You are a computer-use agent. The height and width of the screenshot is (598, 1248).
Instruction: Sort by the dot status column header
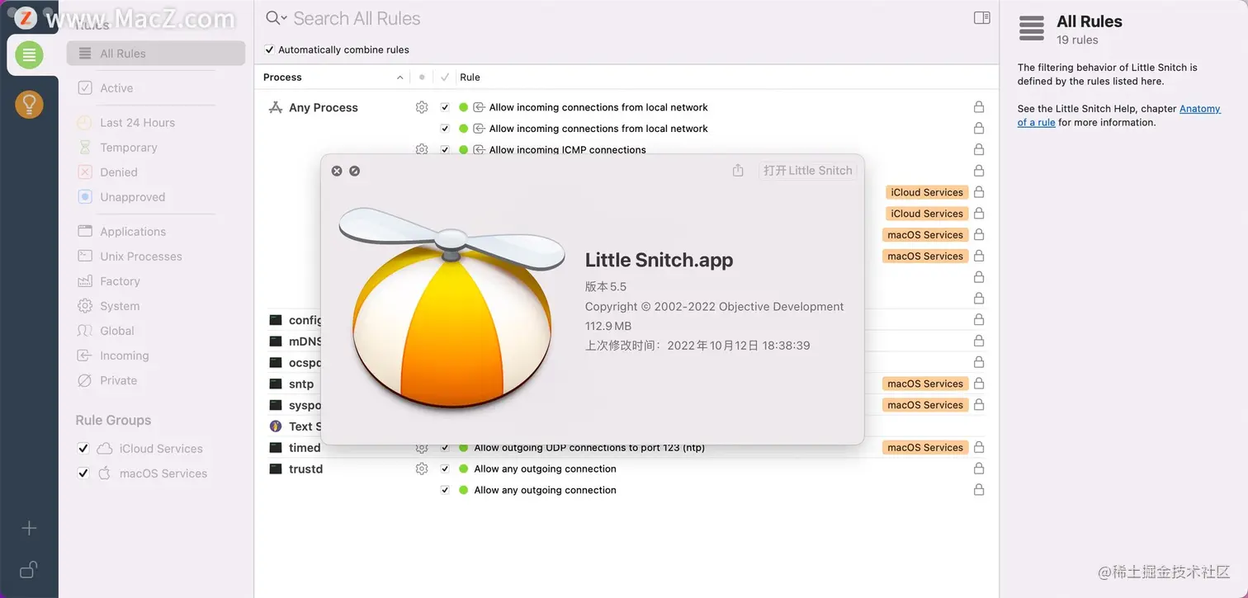coord(422,78)
